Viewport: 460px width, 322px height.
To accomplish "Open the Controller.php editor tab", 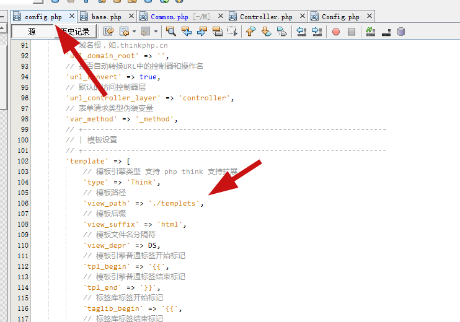I will coord(266,17).
